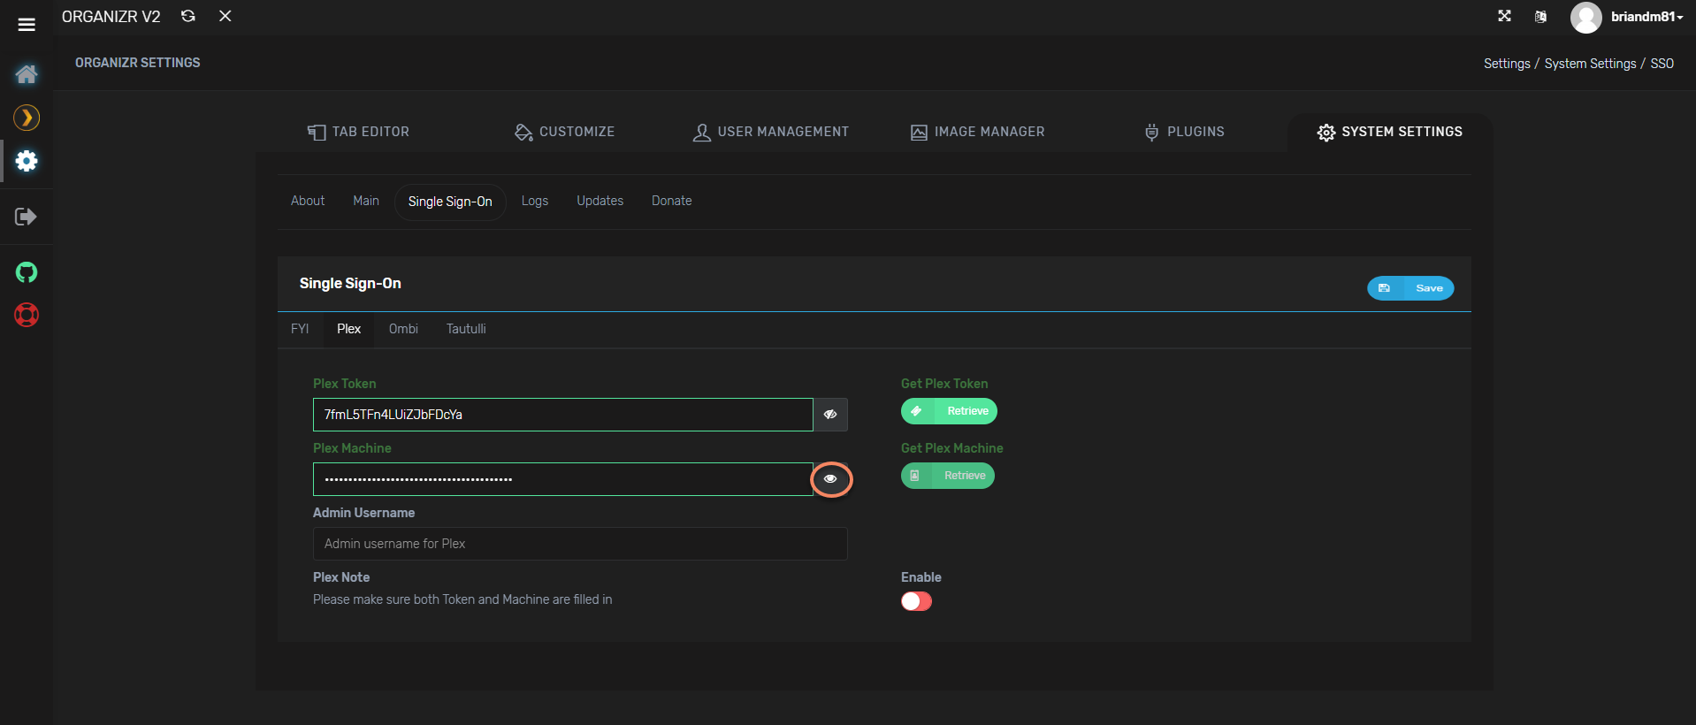
Task: Hide the Plex Token value
Action: 830,415
